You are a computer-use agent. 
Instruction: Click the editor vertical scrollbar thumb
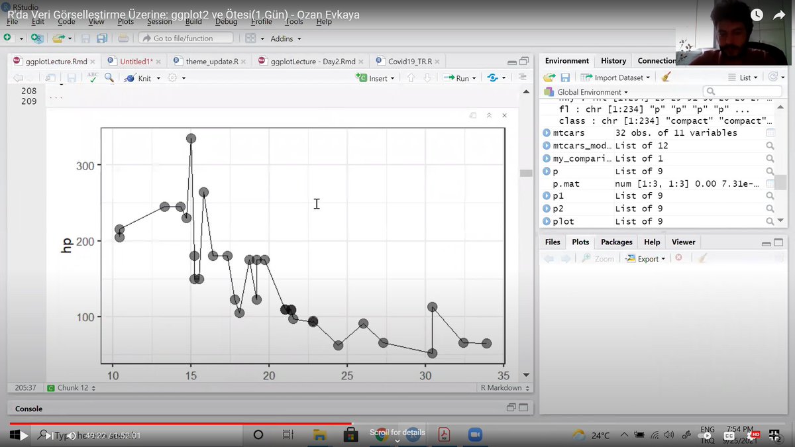coord(526,173)
